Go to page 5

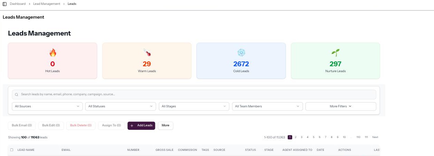click(314, 137)
